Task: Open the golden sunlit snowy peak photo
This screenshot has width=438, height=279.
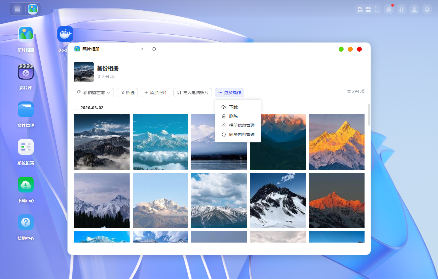Action: click(337, 142)
